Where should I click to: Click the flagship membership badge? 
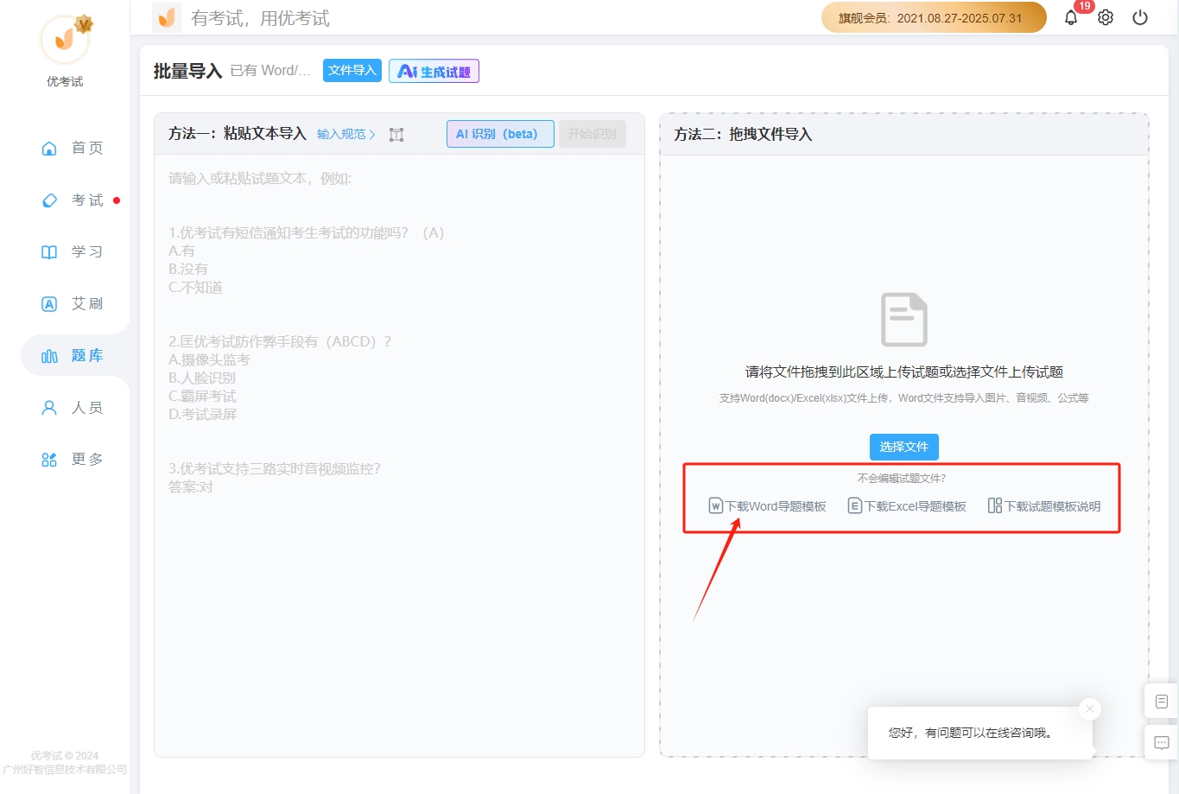click(x=934, y=17)
